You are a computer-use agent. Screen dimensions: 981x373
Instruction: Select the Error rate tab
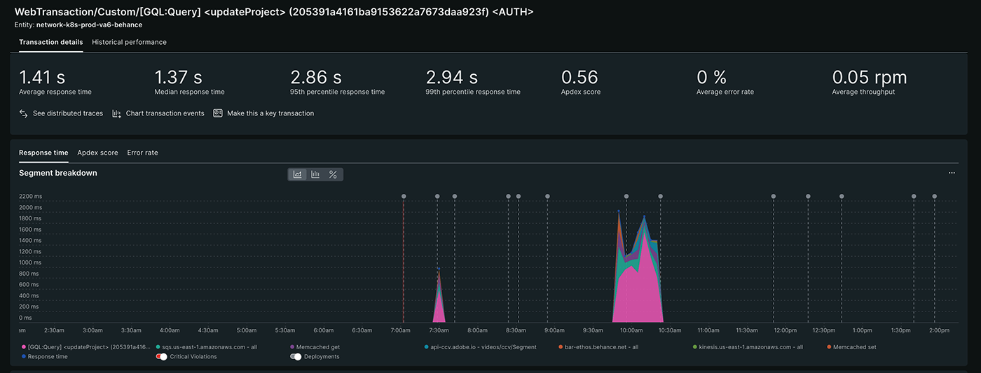(142, 153)
